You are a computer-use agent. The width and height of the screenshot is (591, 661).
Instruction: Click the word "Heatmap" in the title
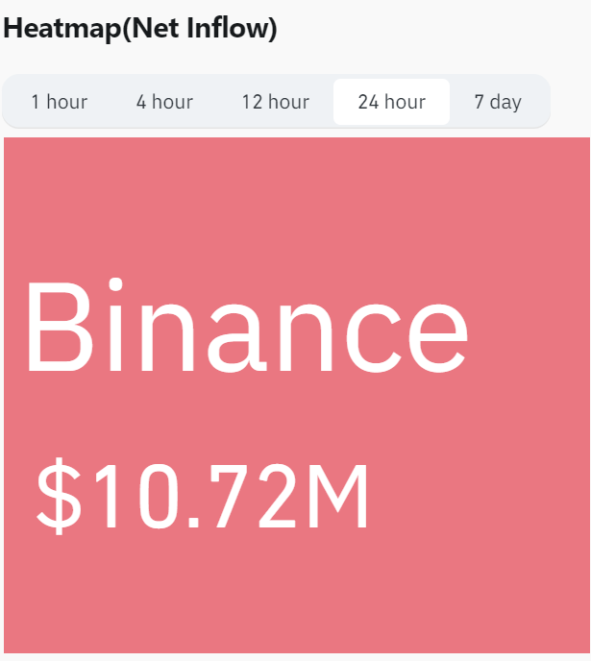click(x=62, y=29)
